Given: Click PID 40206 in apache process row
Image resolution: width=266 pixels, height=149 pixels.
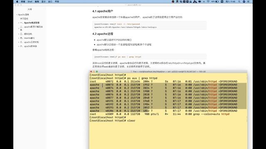Looking at the screenshot, I should pos(109,111).
